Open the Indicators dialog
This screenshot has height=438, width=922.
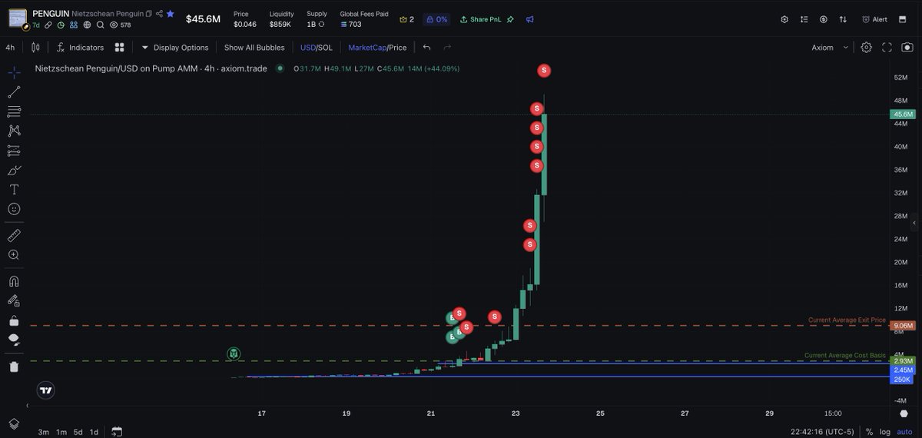pyautogui.click(x=80, y=47)
